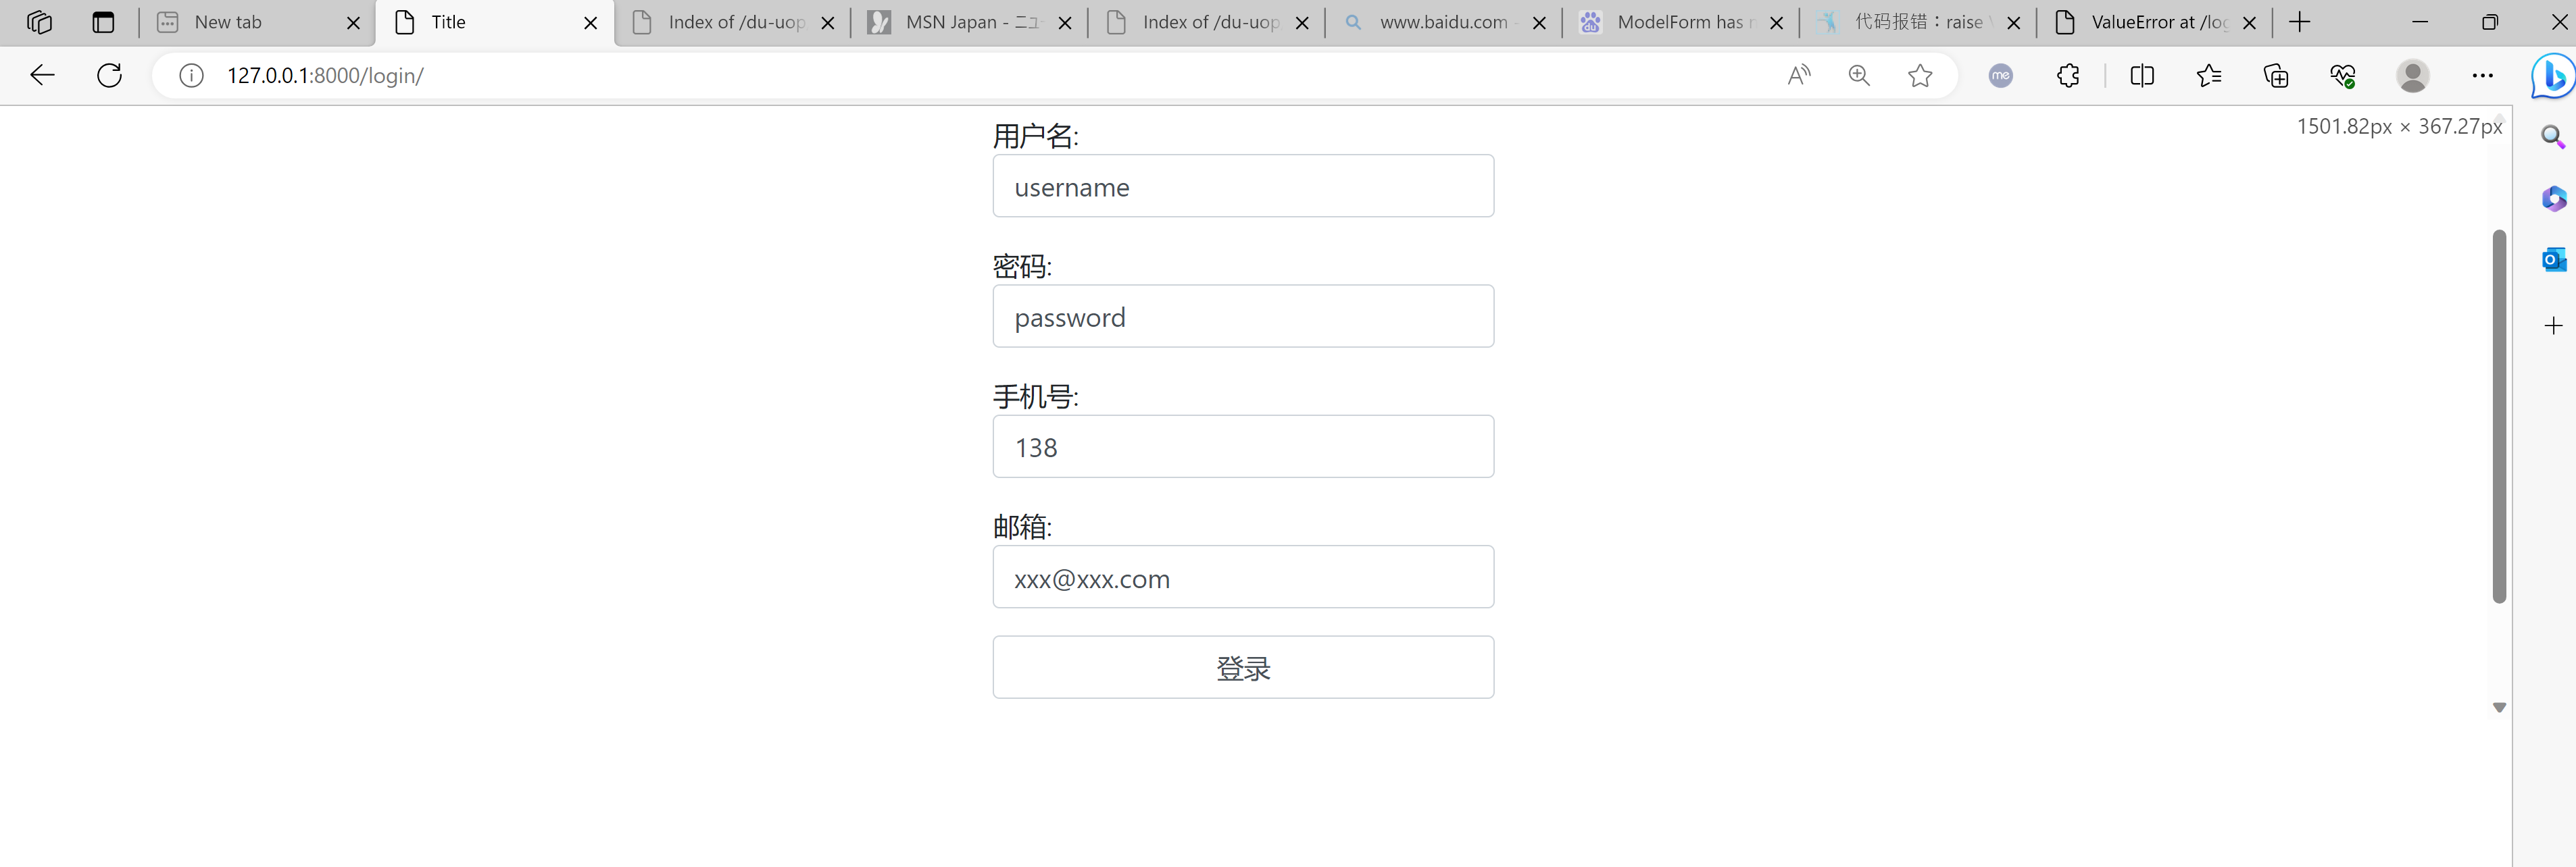
Task: Open Outlook in the sidebar
Action: [x=2553, y=261]
